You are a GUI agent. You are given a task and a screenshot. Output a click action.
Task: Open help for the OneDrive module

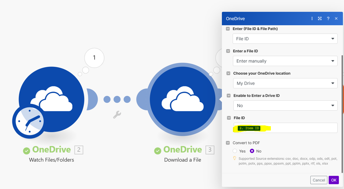pos(328,18)
